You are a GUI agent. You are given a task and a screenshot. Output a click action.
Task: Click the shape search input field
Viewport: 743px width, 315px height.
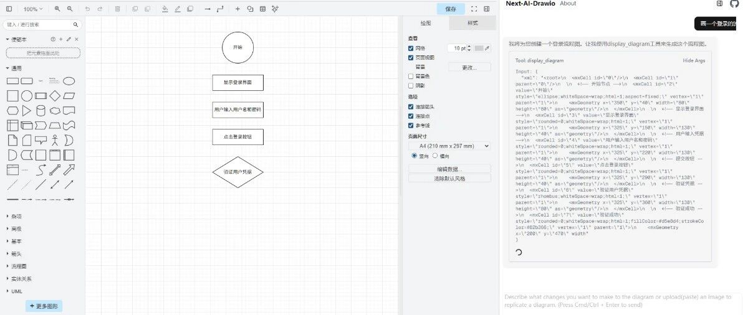(42, 25)
